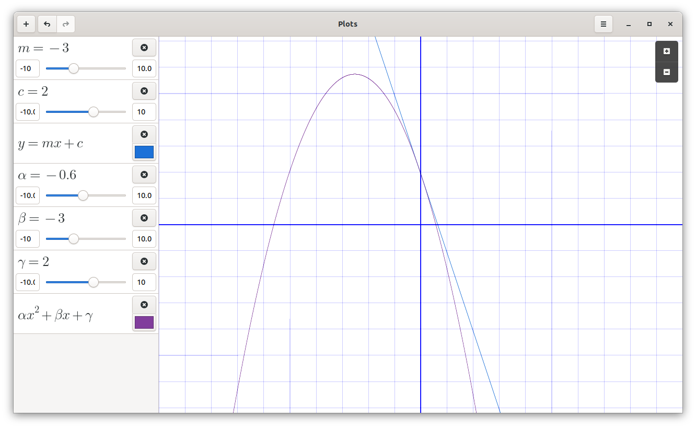Zoom out on the graph
The height and width of the screenshot is (428, 696).
click(666, 72)
